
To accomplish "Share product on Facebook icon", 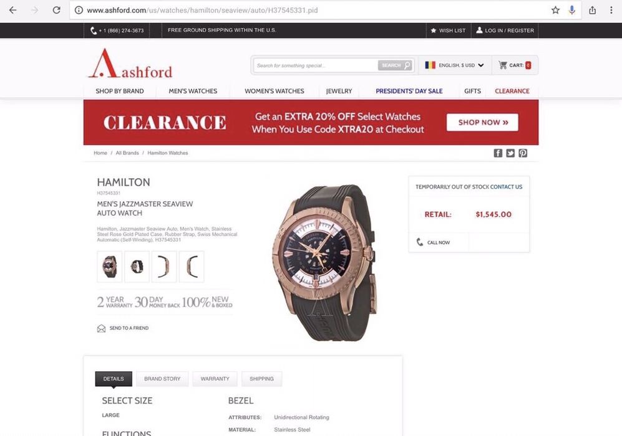I will (x=498, y=153).
